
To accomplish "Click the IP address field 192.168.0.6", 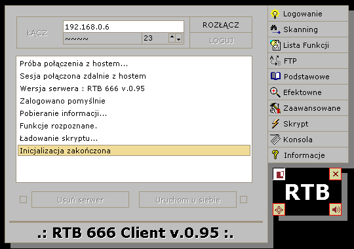I will coord(123,27).
